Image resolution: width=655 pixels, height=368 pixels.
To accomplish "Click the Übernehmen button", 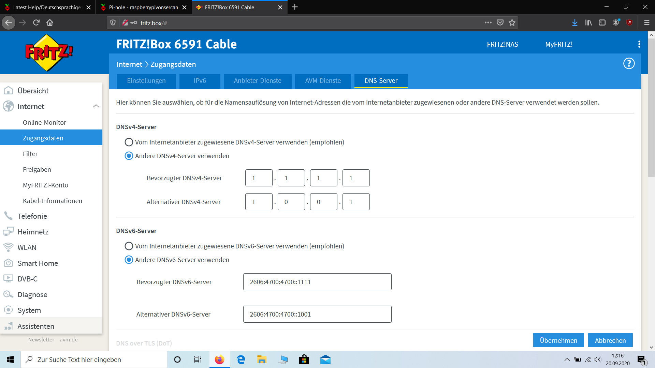I will [x=558, y=340].
